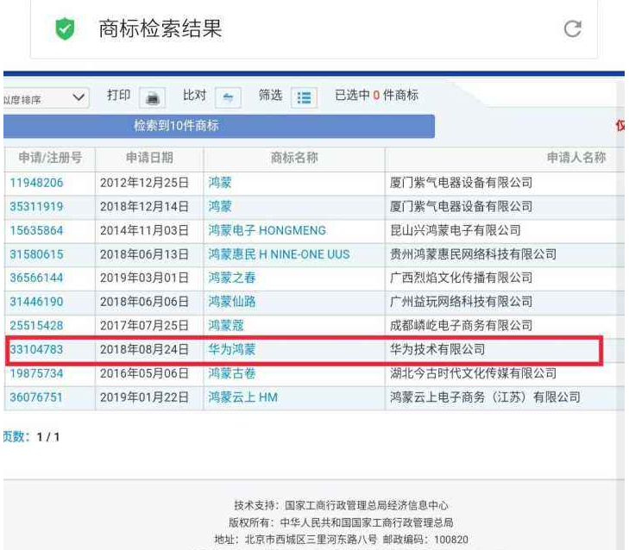Open registration number 36566144
629x550 pixels.
click(36, 278)
